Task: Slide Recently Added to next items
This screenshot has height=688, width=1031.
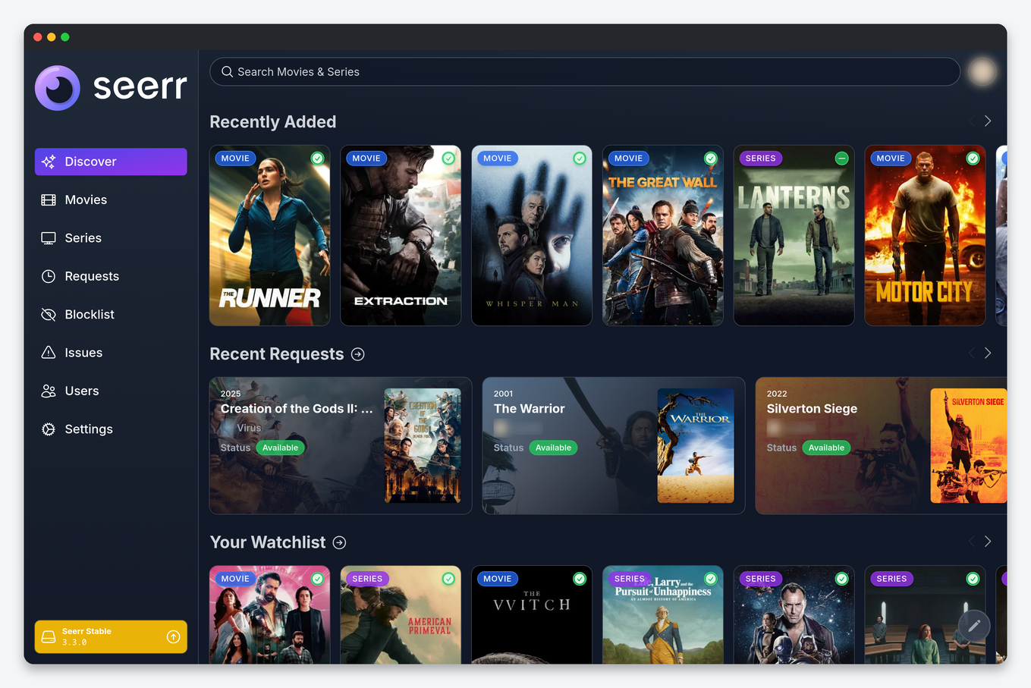Action: tap(988, 121)
